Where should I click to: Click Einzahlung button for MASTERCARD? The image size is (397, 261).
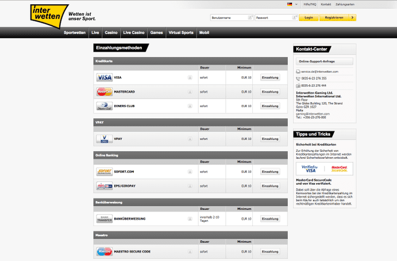[270, 92]
